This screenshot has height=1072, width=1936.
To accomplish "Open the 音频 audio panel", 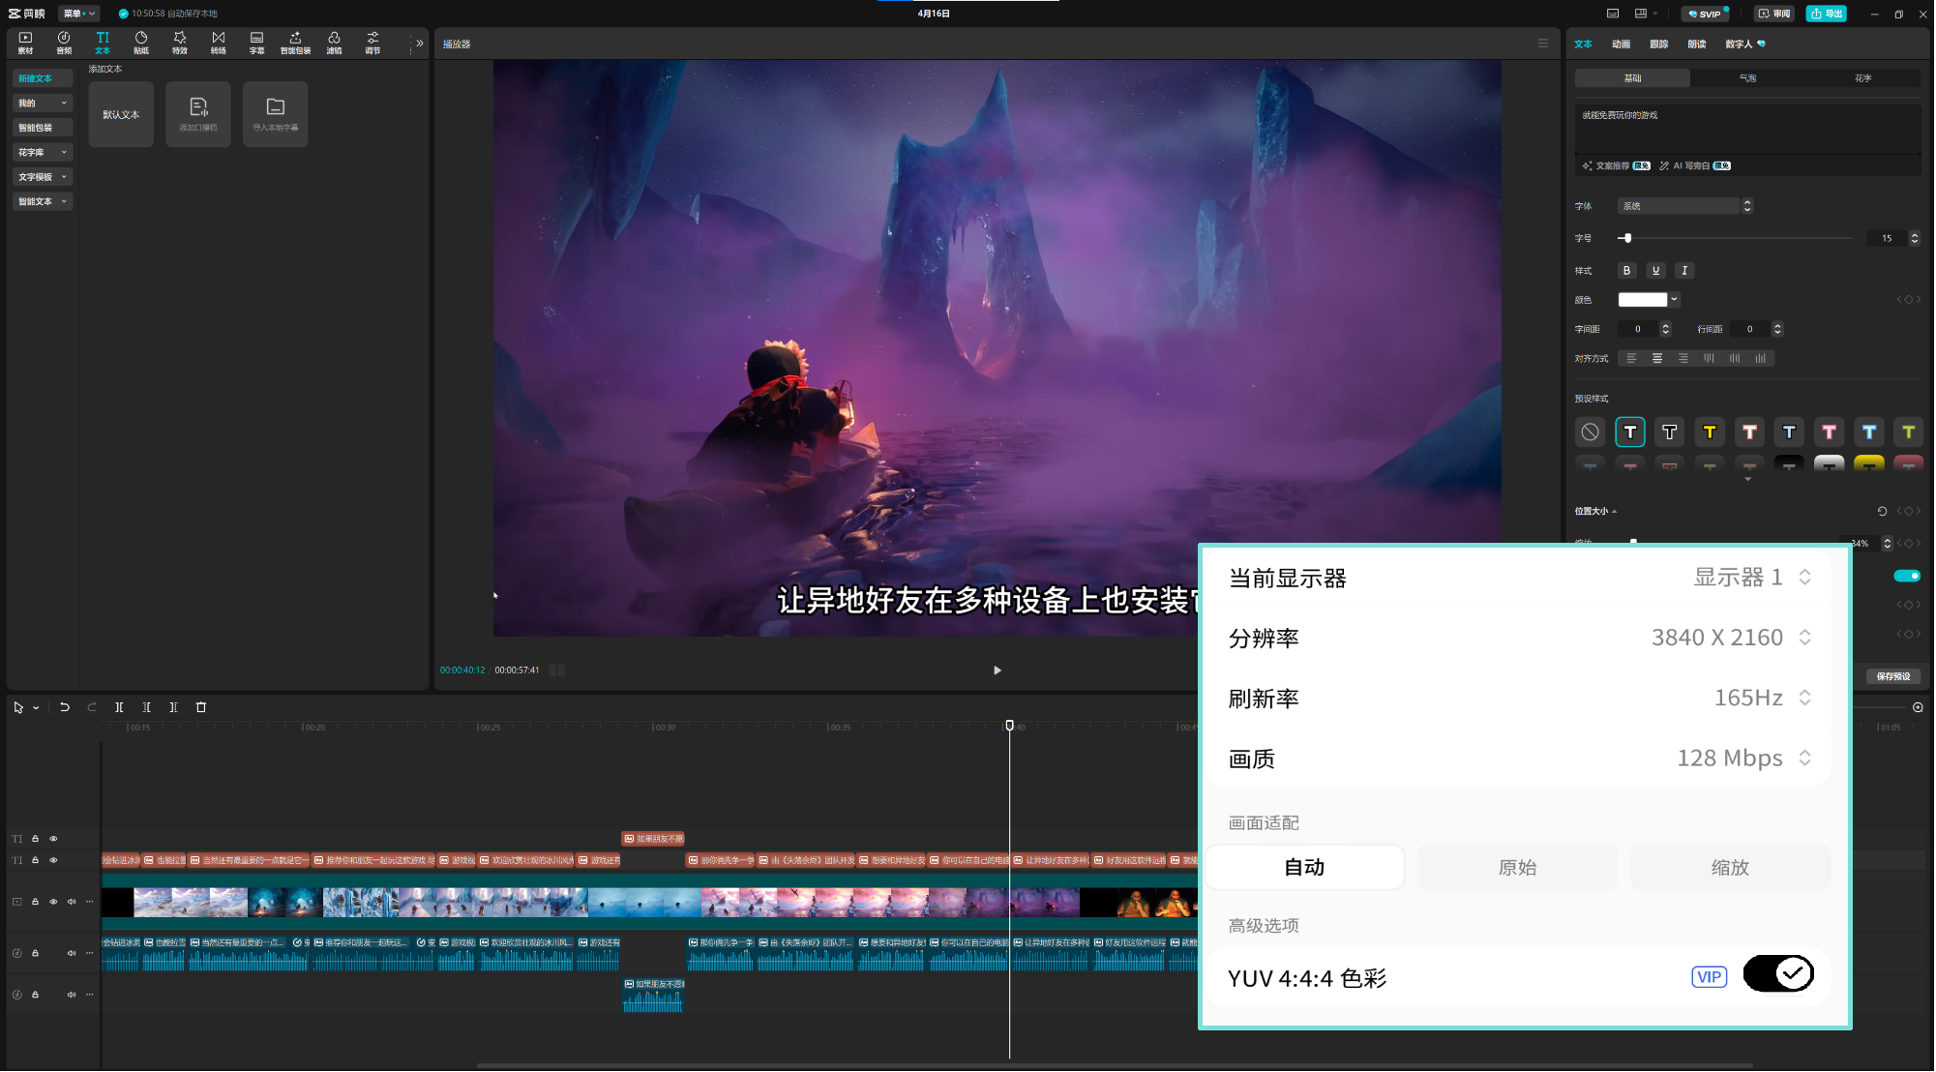I will [x=64, y=43].
